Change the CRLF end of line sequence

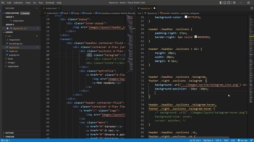[x=226, y=140]
